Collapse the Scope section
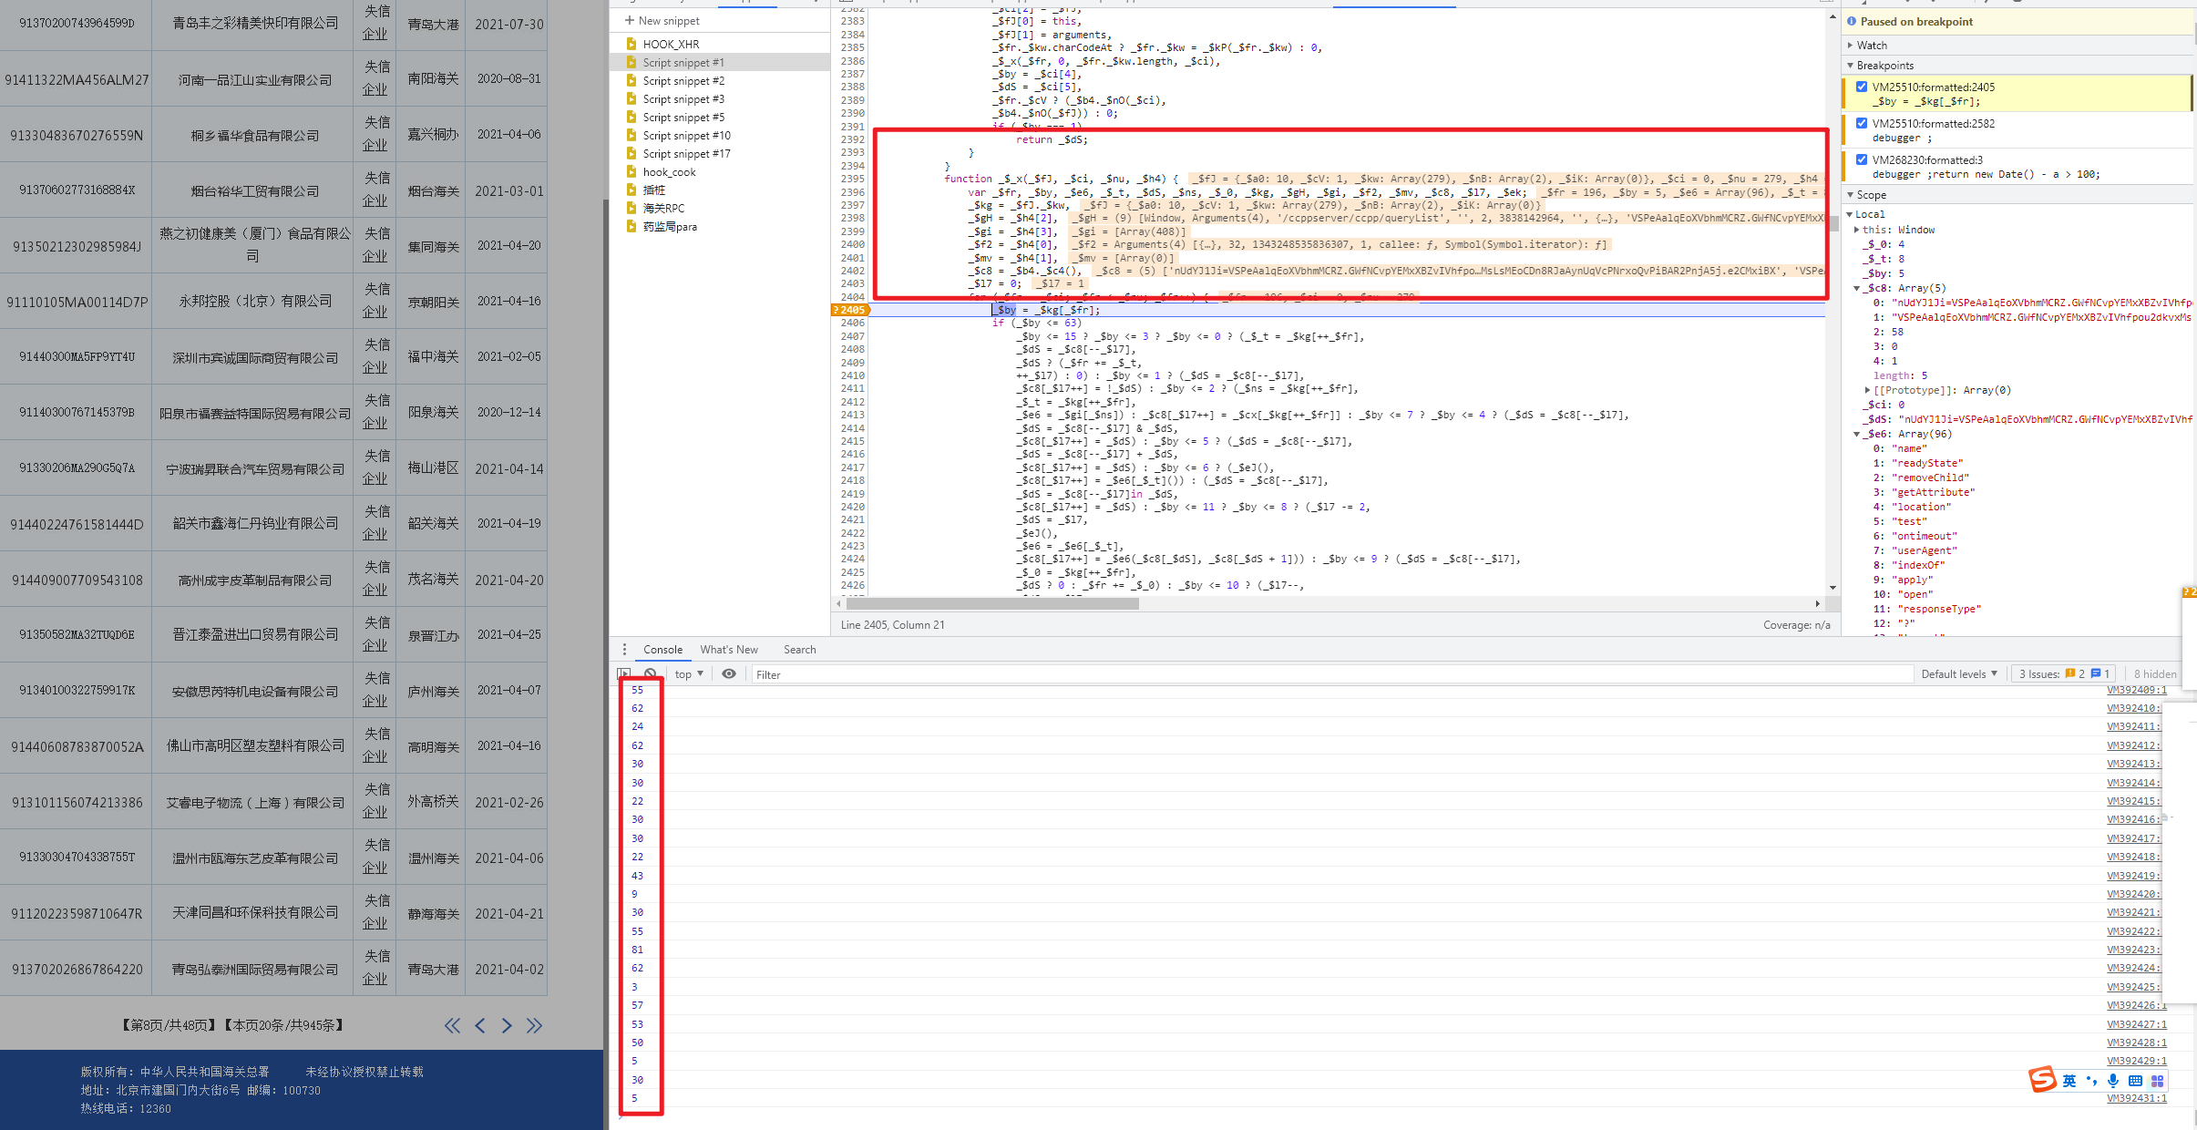 point(1851,195)
